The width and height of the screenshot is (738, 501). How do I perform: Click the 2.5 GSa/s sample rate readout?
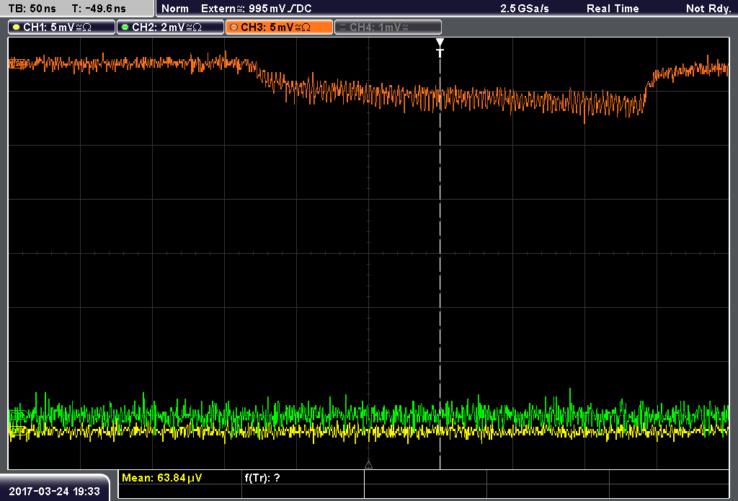click(x=525, y=9)
